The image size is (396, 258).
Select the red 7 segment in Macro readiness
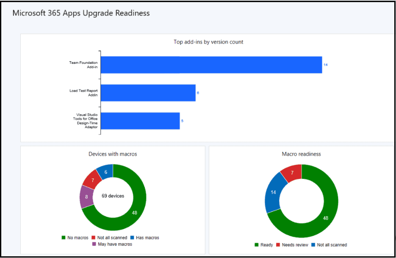click(292, 173)
